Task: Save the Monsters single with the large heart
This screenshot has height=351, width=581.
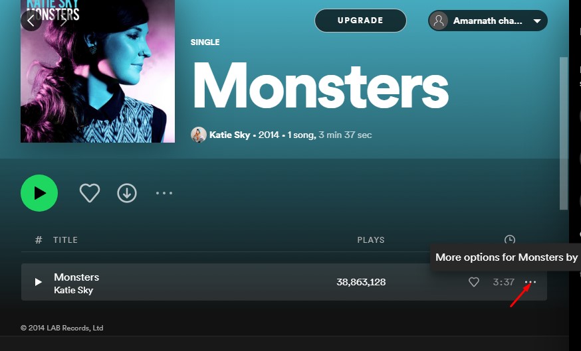Action: (x=90, y=193)
